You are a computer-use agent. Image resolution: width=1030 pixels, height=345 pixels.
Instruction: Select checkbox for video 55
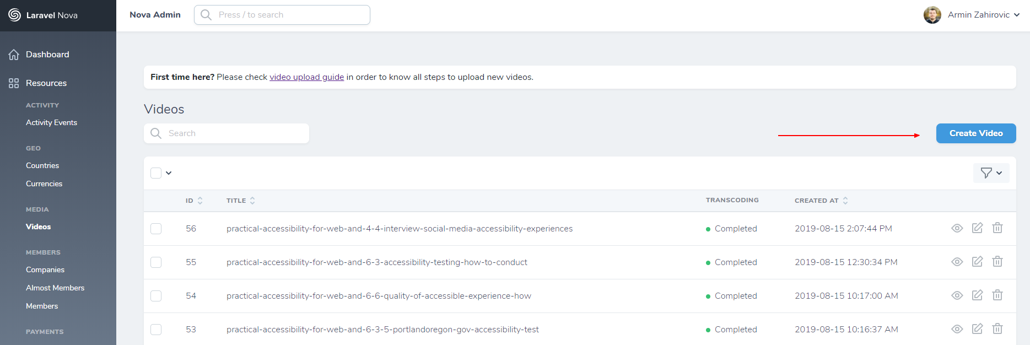coord(156,262)
